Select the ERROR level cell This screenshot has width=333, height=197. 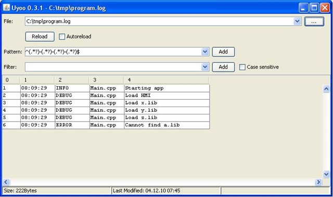click(72, 125)
